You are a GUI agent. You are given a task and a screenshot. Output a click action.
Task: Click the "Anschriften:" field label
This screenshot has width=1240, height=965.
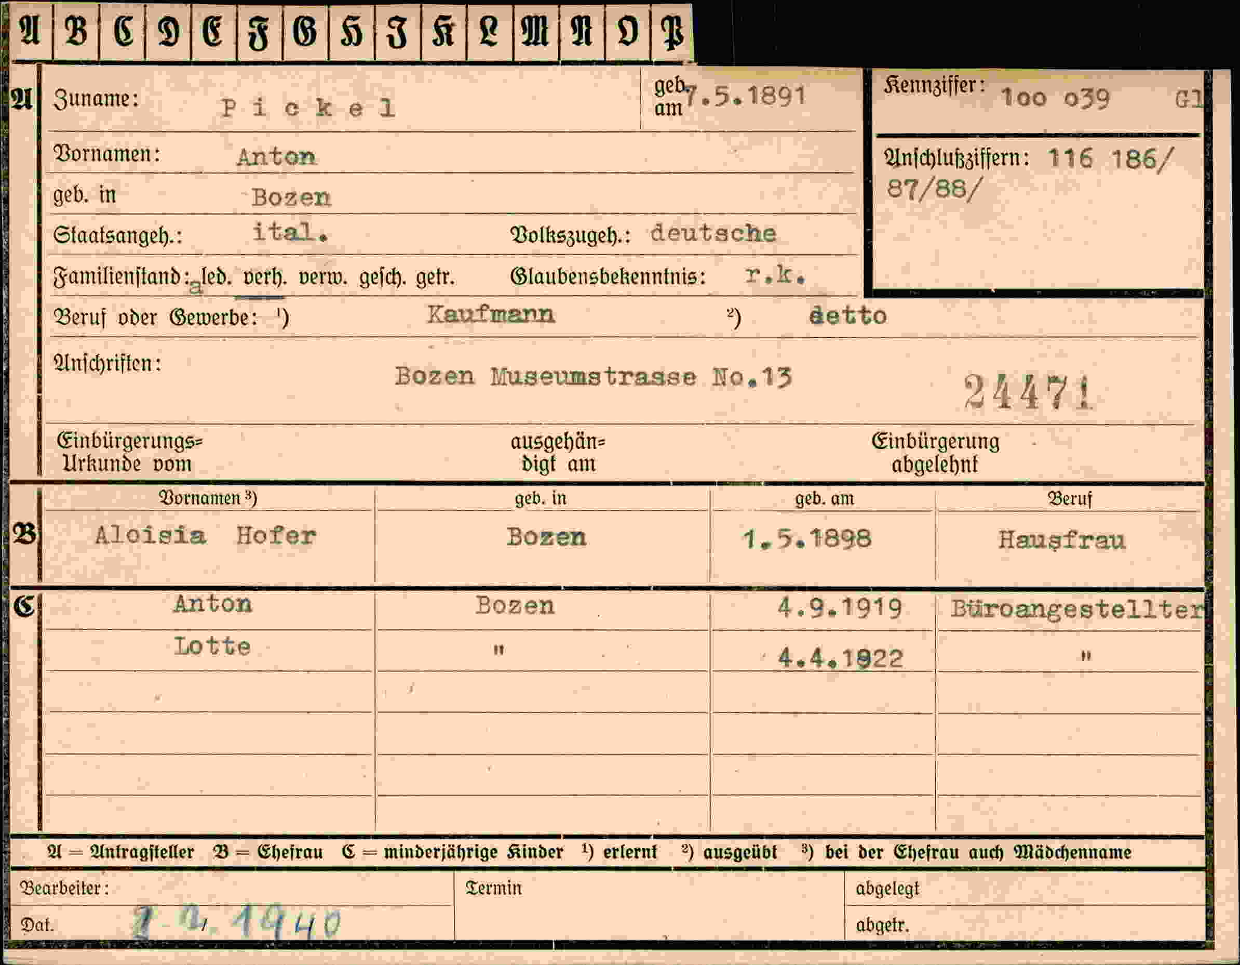point(108,363)
